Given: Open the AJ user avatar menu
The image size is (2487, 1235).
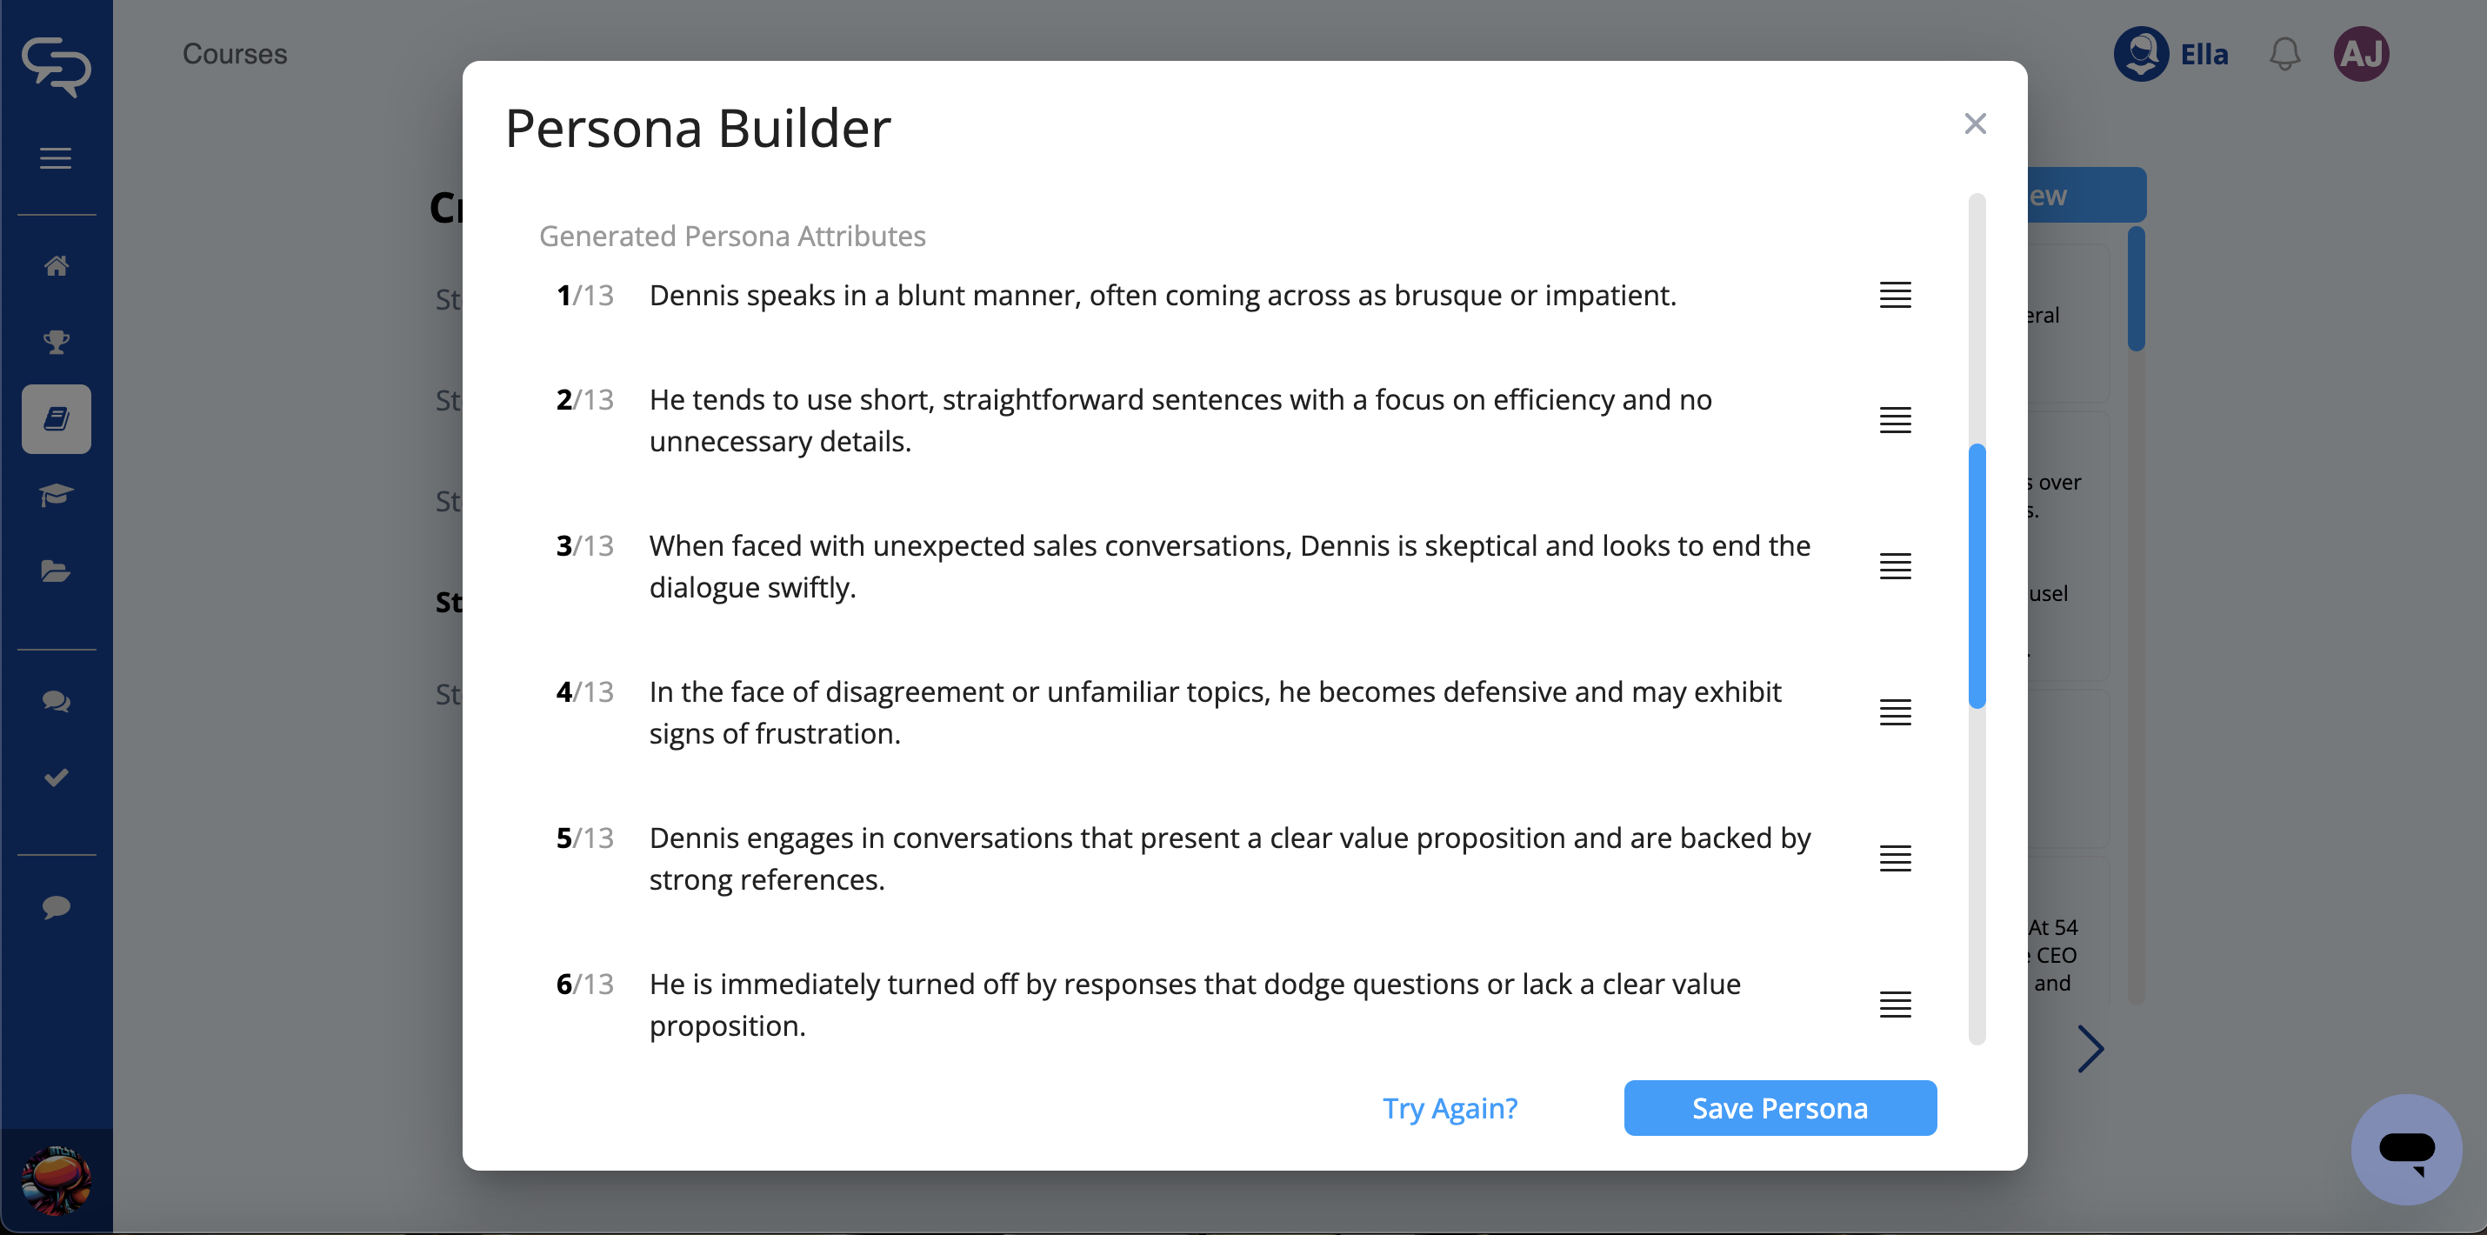Looking at the screenshot, I should pos(2362,54).
